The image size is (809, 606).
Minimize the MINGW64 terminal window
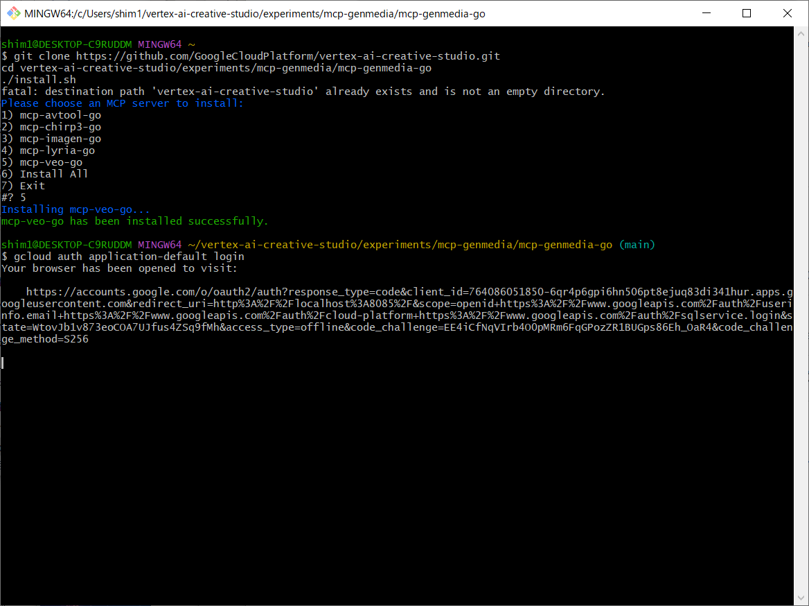[x=706, y=13]
